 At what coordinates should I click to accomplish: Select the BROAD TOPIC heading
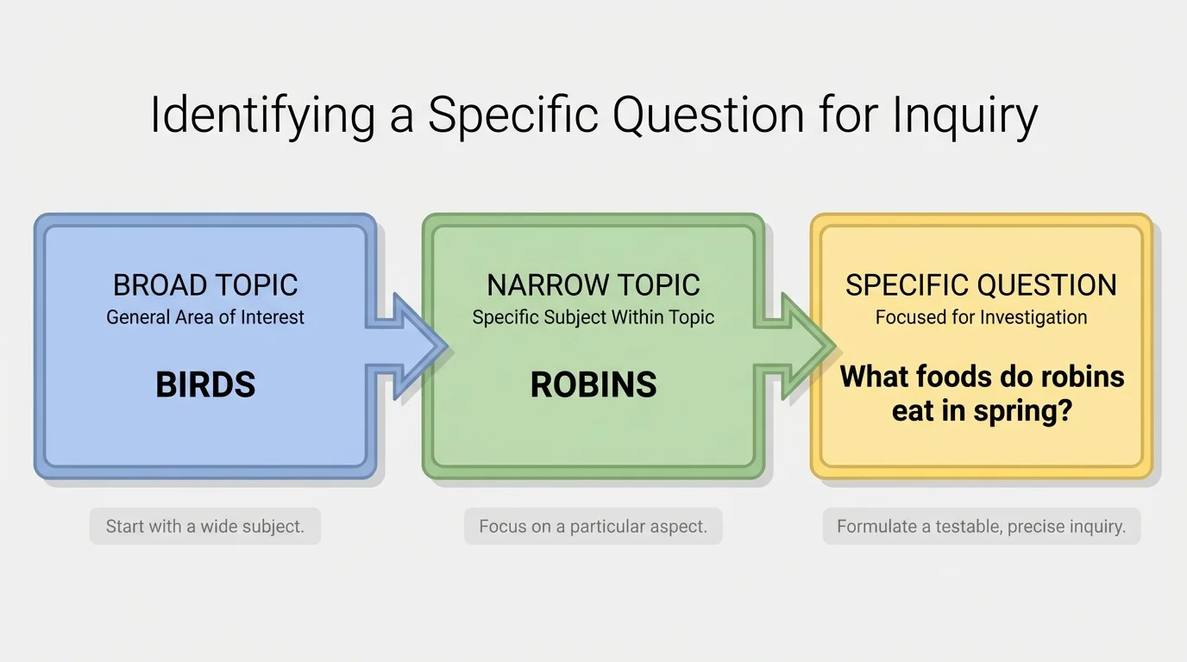coord(205,285)
